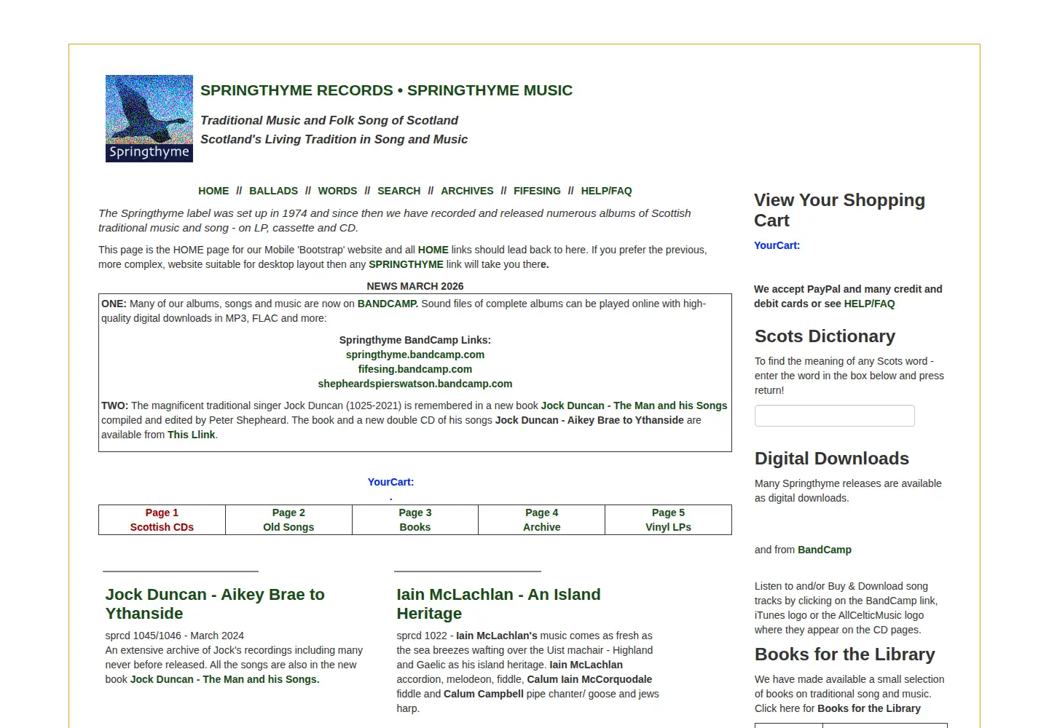Click 'sprcd 1045/1046 - March 2024' text

point(175,636)
